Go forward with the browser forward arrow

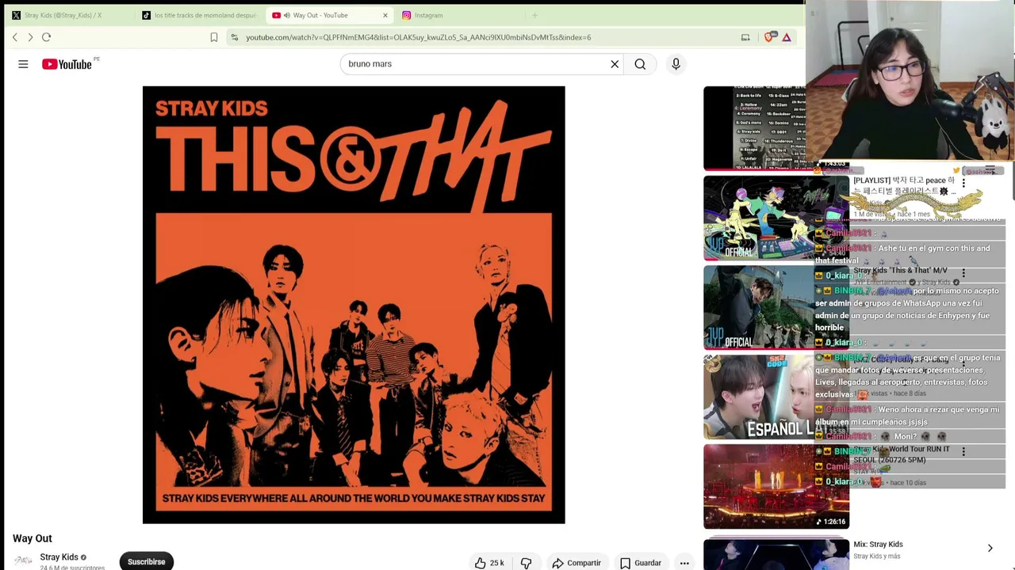30,37
